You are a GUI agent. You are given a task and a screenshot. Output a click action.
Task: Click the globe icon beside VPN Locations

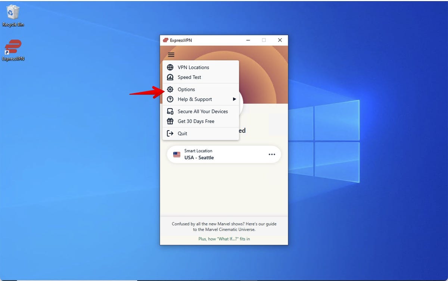tap(170, 68)
